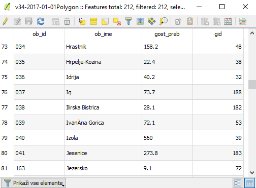The image size is (256, 188).
Task: Open Prikaži vse elemente filter dropdown
Action: [x=34, y=183]
